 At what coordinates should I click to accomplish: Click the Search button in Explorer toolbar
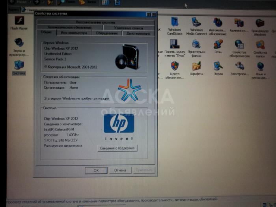pyautogui.click(x=67, y=2)
